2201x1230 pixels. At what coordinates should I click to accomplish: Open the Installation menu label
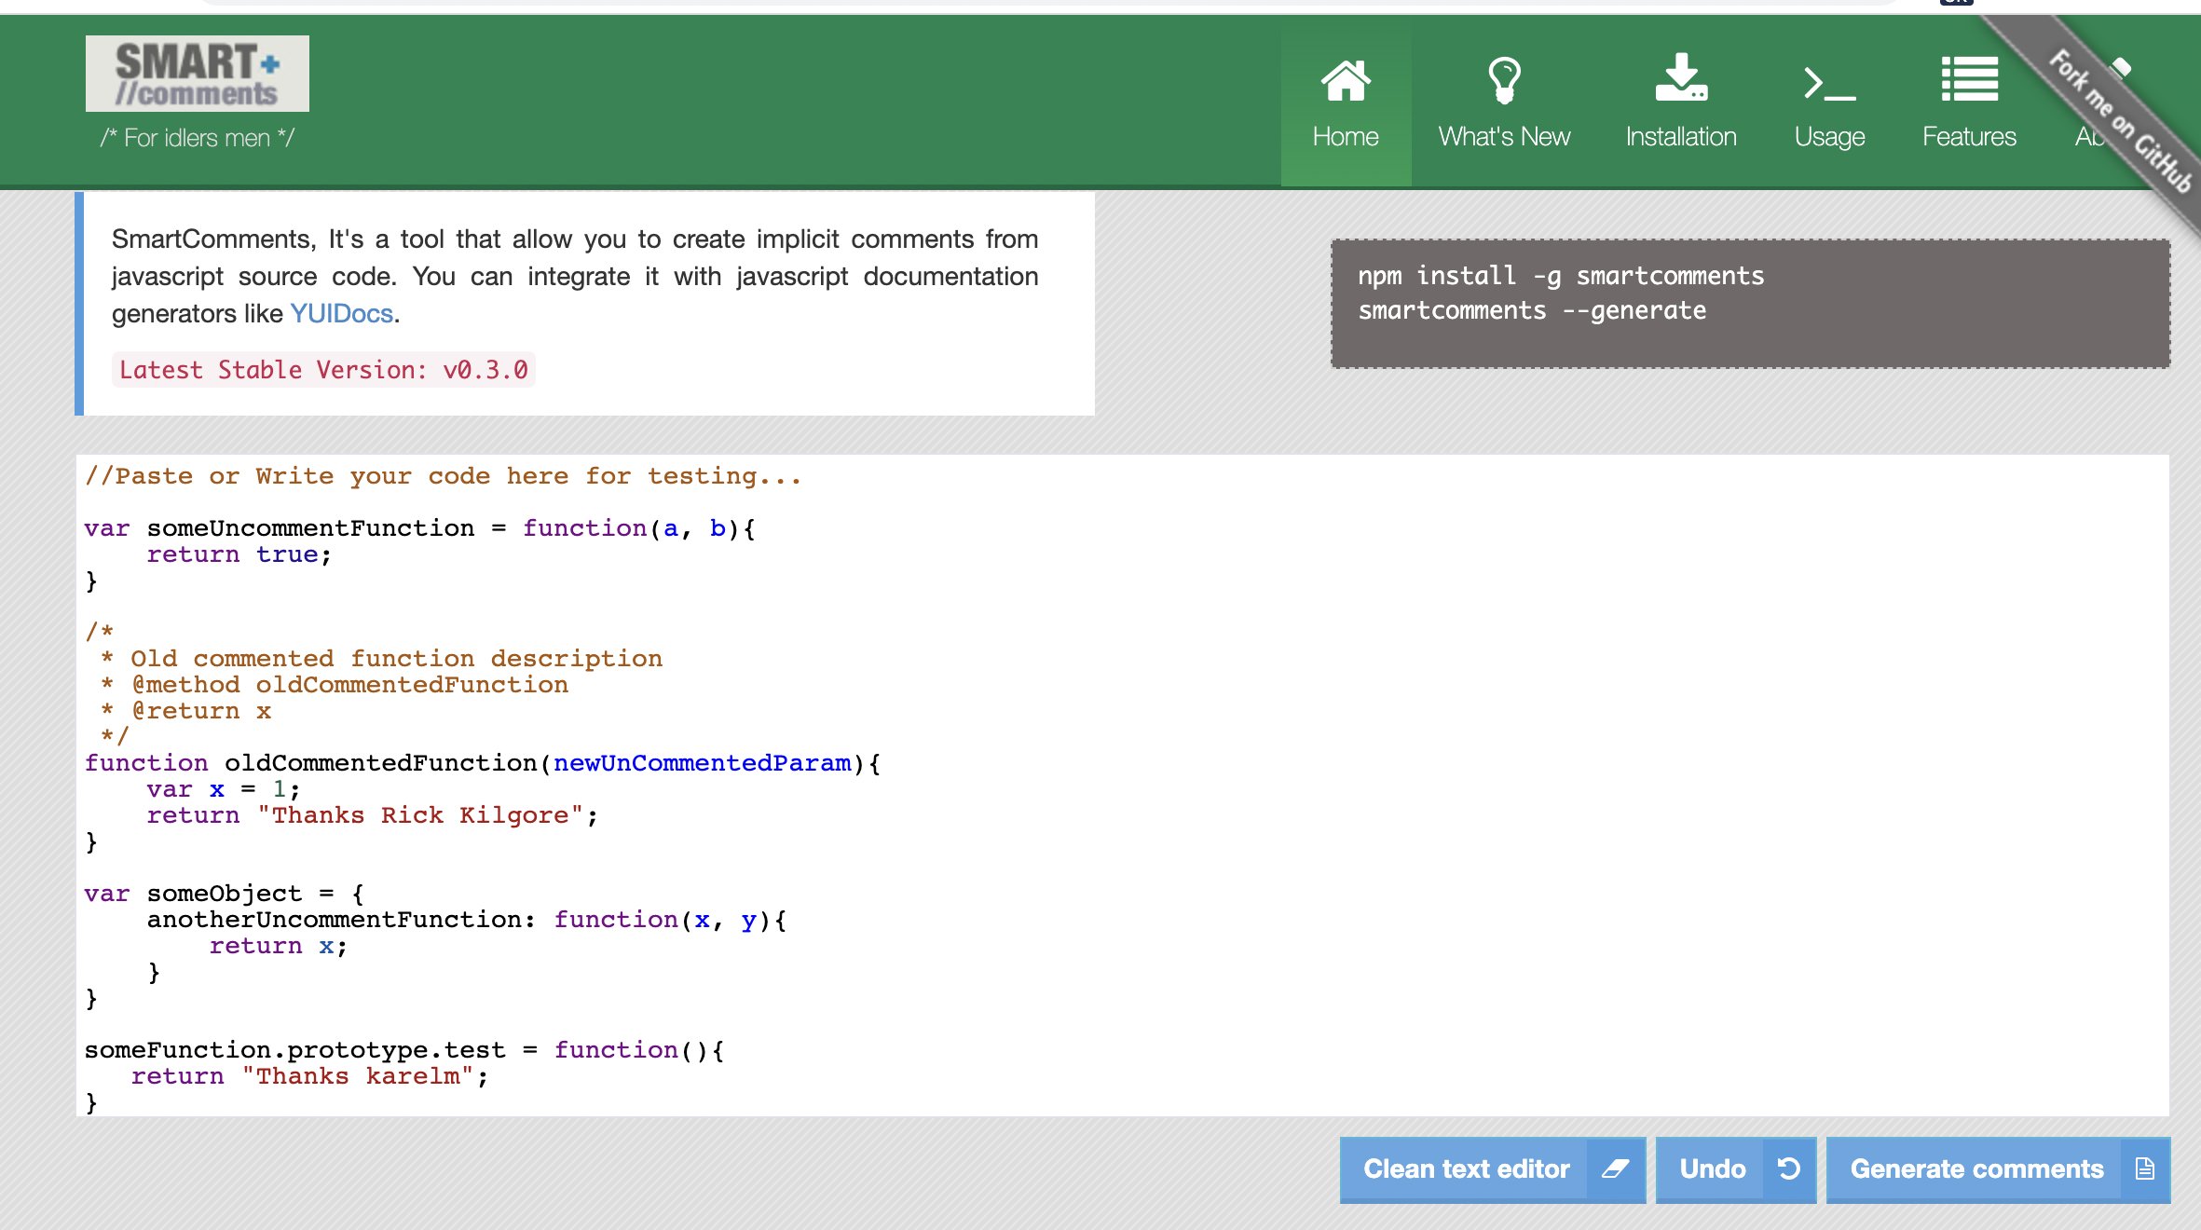1680,137
